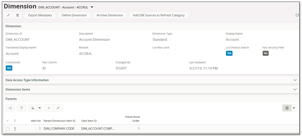The height and width of the screenshot is (136, 302).
Task: Expand the Data Access Type Information section
Action: click(295, 80)
